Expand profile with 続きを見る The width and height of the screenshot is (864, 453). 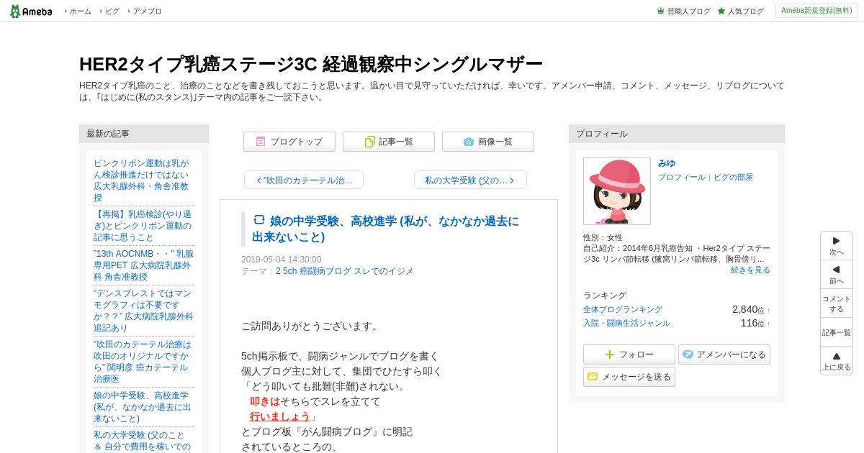click(750, 270)
